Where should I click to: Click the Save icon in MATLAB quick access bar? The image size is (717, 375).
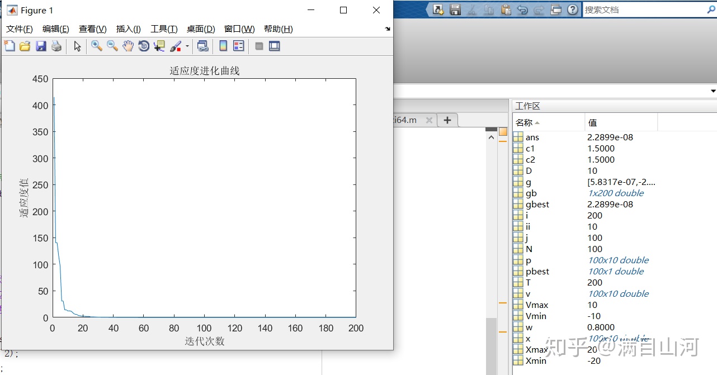pos(455,10)
